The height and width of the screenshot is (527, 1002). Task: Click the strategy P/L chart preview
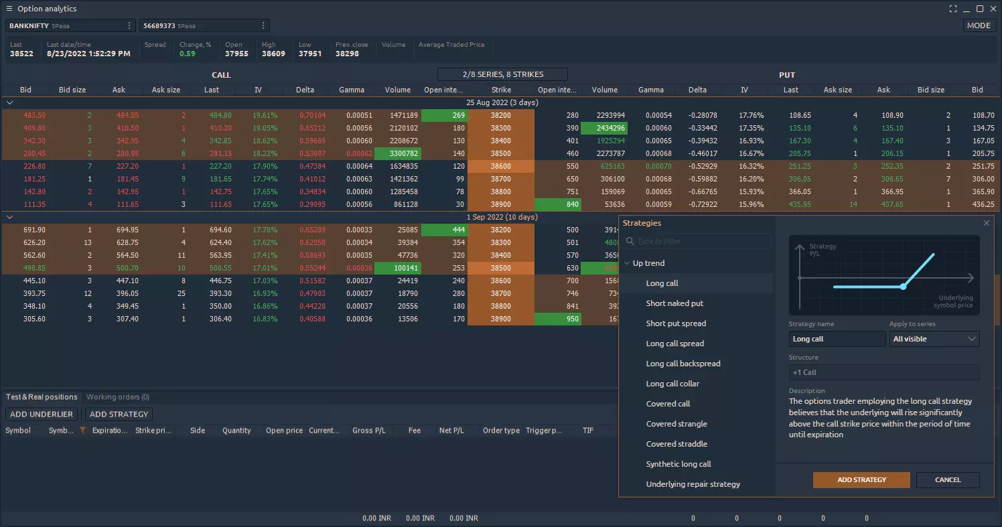(884, 275)
